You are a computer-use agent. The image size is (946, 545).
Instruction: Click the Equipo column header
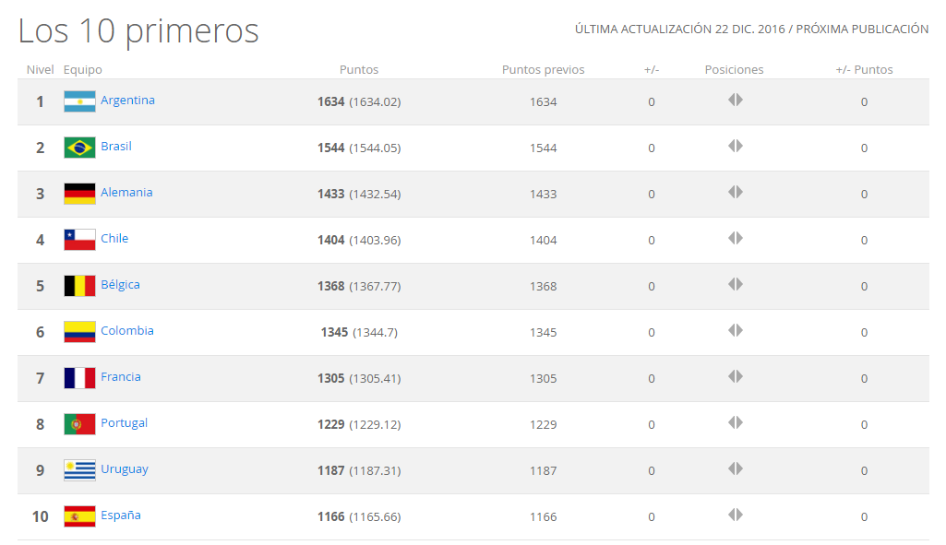tap(83, 70)
